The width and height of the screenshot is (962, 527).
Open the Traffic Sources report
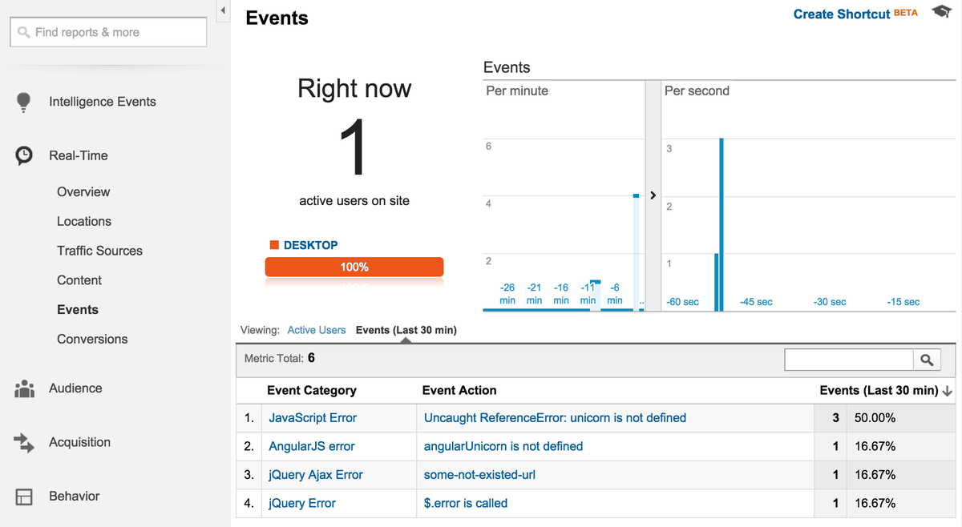pos(99,250)
